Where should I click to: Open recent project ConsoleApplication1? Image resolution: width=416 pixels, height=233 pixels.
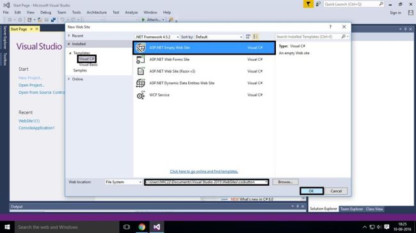tap(36, 128)
